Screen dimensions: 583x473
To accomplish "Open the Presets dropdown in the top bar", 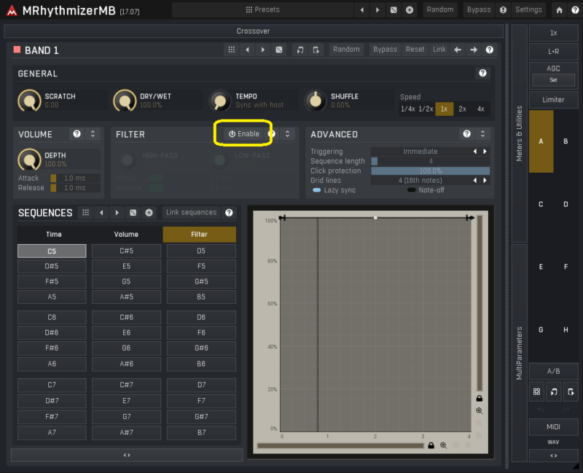I will 262,10.
